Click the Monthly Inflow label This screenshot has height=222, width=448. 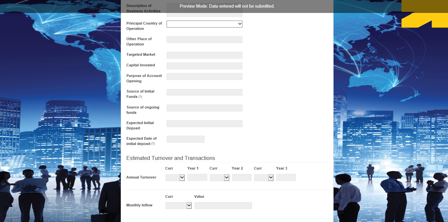[x=139, y=205]
